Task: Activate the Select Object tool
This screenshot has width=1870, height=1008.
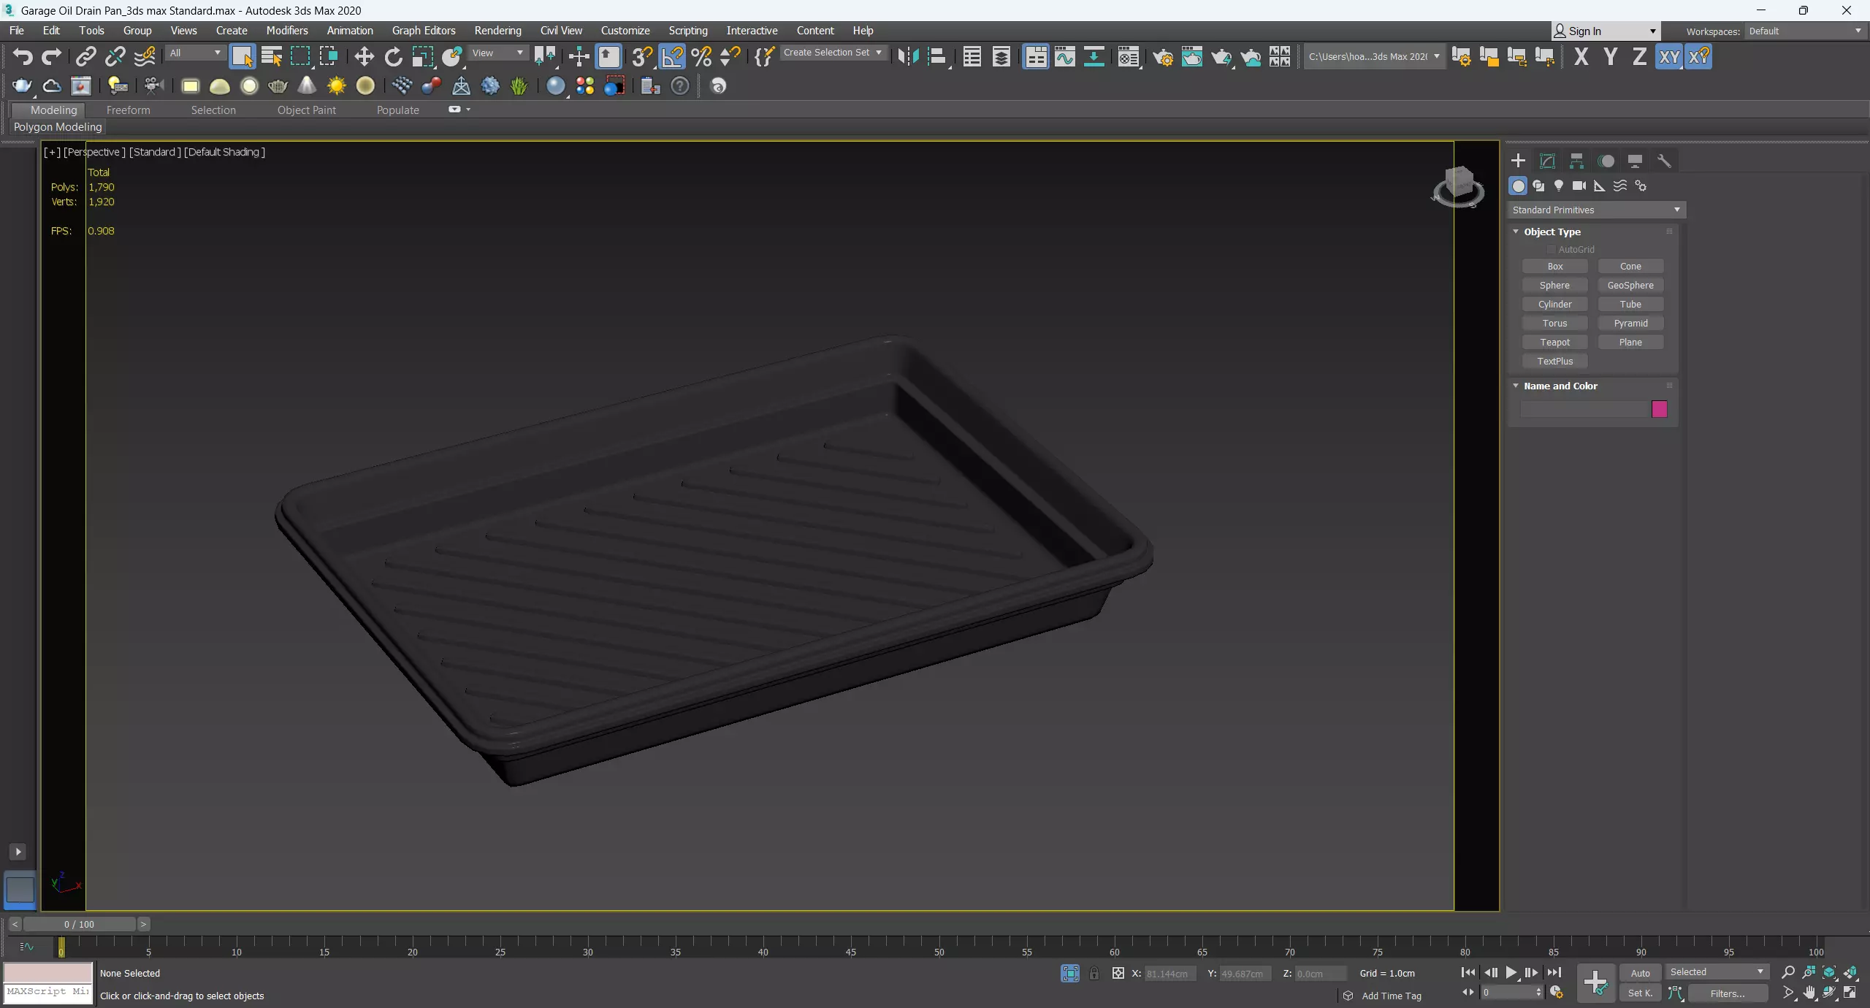Action: 242,57
